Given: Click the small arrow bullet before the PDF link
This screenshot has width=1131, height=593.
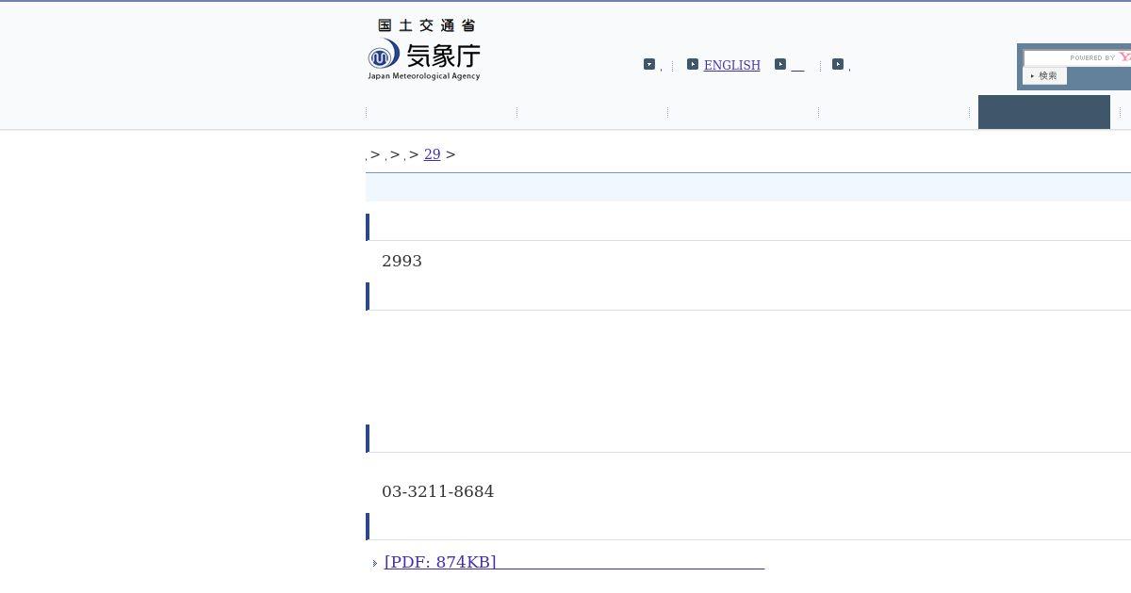Looking at the screenshot, I should coord(375,563).
